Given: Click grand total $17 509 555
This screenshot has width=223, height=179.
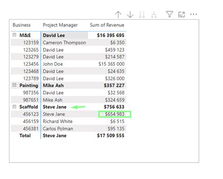Looking at the screenshot, I should tap(111, 135).
